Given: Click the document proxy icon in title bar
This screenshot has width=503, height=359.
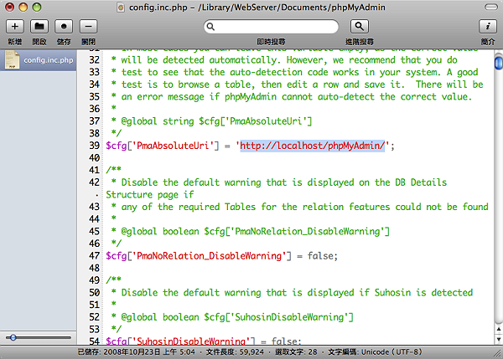Looking at the screenshot, I should pos(121,8).
